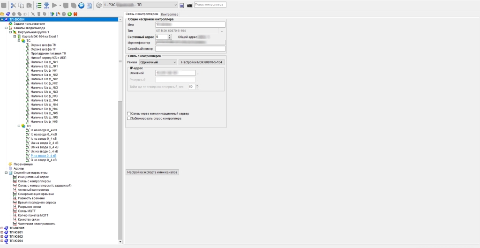Image resolution: width=480 pixels, height=248 pixels.
Task: Increase Системный адрес with the up spinner arrow
Action: click(x=170, y=36)
